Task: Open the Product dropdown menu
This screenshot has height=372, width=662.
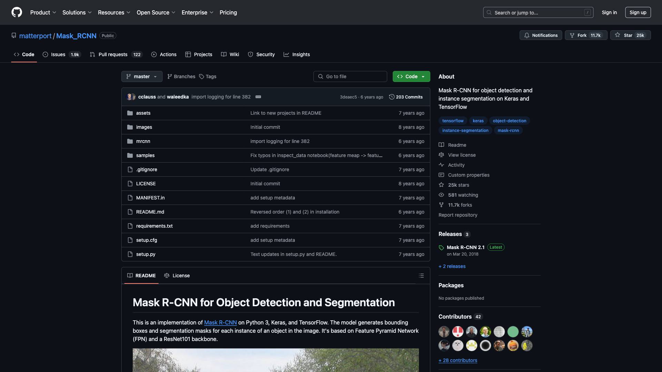Action: tap(43, 12)
